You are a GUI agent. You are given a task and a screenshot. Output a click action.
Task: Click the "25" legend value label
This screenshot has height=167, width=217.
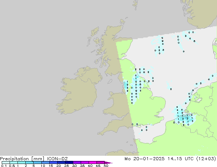coord(66,166)
